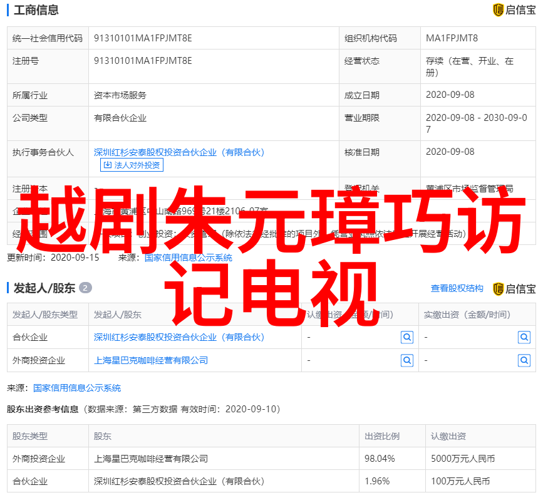The height and width of the screenshot is (495, 543).
Task: Click 深圳红杉安泰 in 股东出资参考信息 table
Action: click(x=179, y=481)
